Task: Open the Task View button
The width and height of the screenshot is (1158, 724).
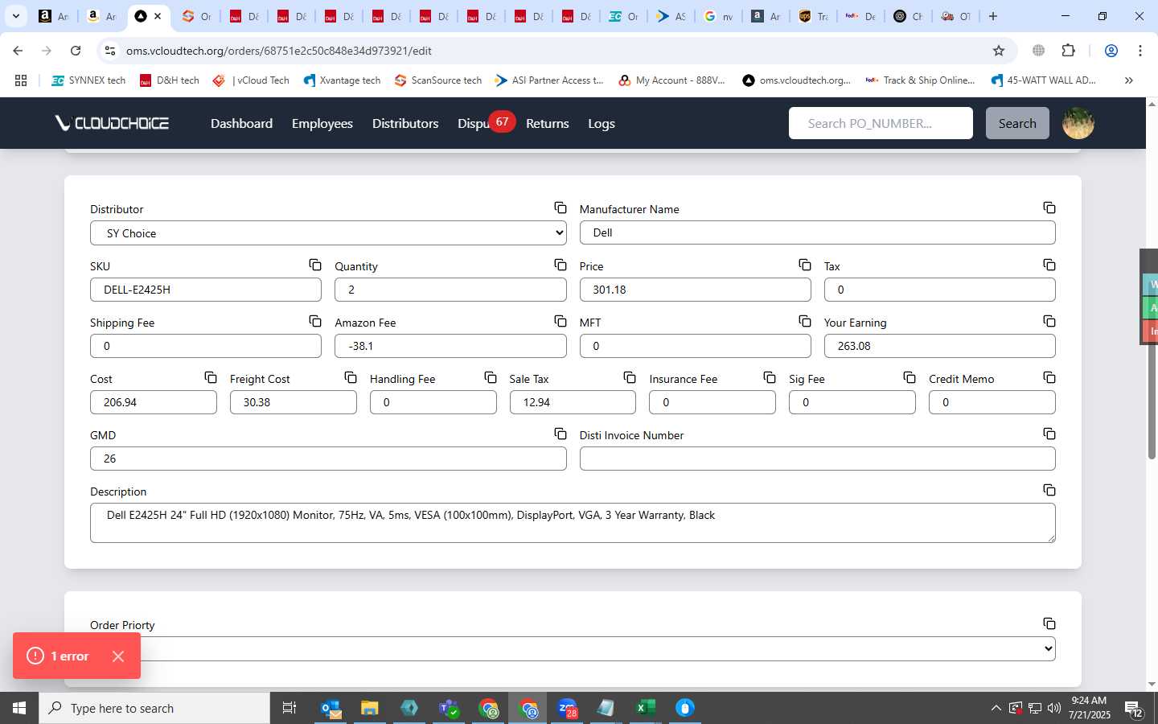Action: pyautogui.click(x=289, y=708)
